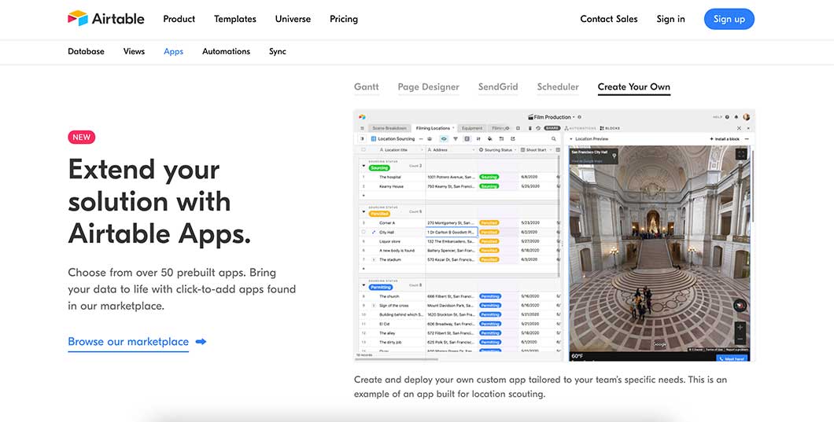Open the Sync sub-nav tab
Image resolution: width=834 pixels, height=422 pixels.
278,52
